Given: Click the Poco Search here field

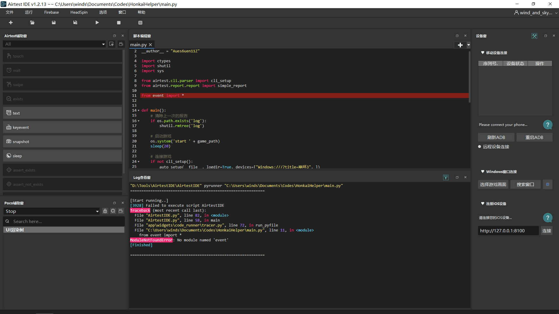Looking at the screenshot, I should (x=64, y=221).
